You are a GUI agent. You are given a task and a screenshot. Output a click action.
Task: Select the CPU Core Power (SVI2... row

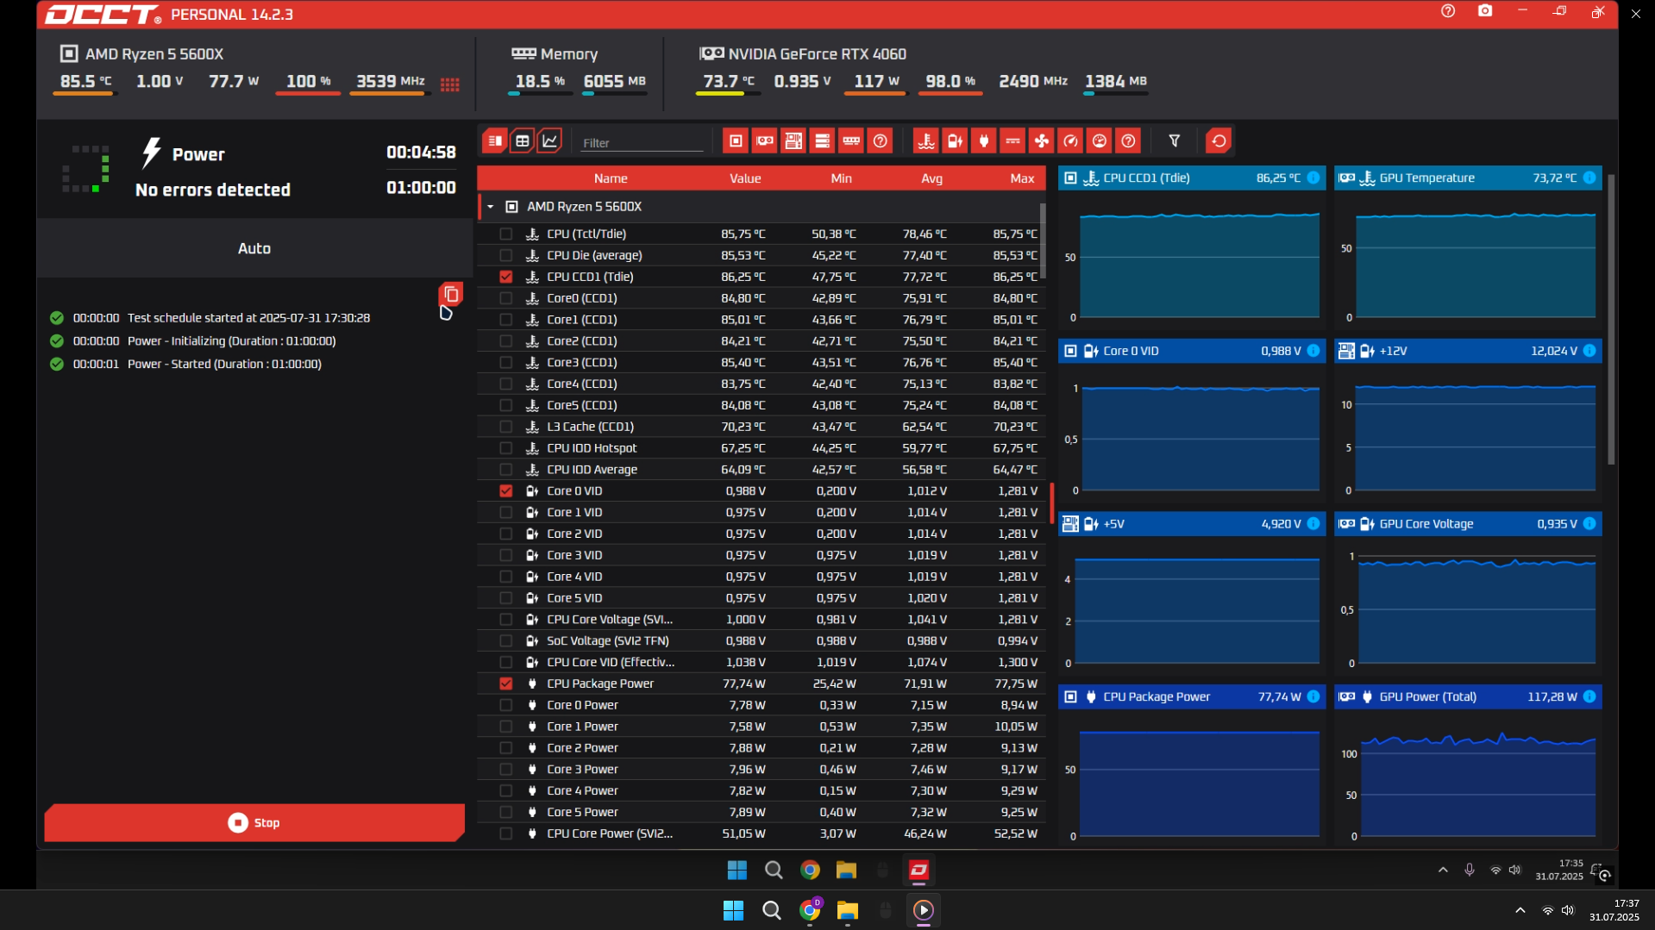(762, 833)
